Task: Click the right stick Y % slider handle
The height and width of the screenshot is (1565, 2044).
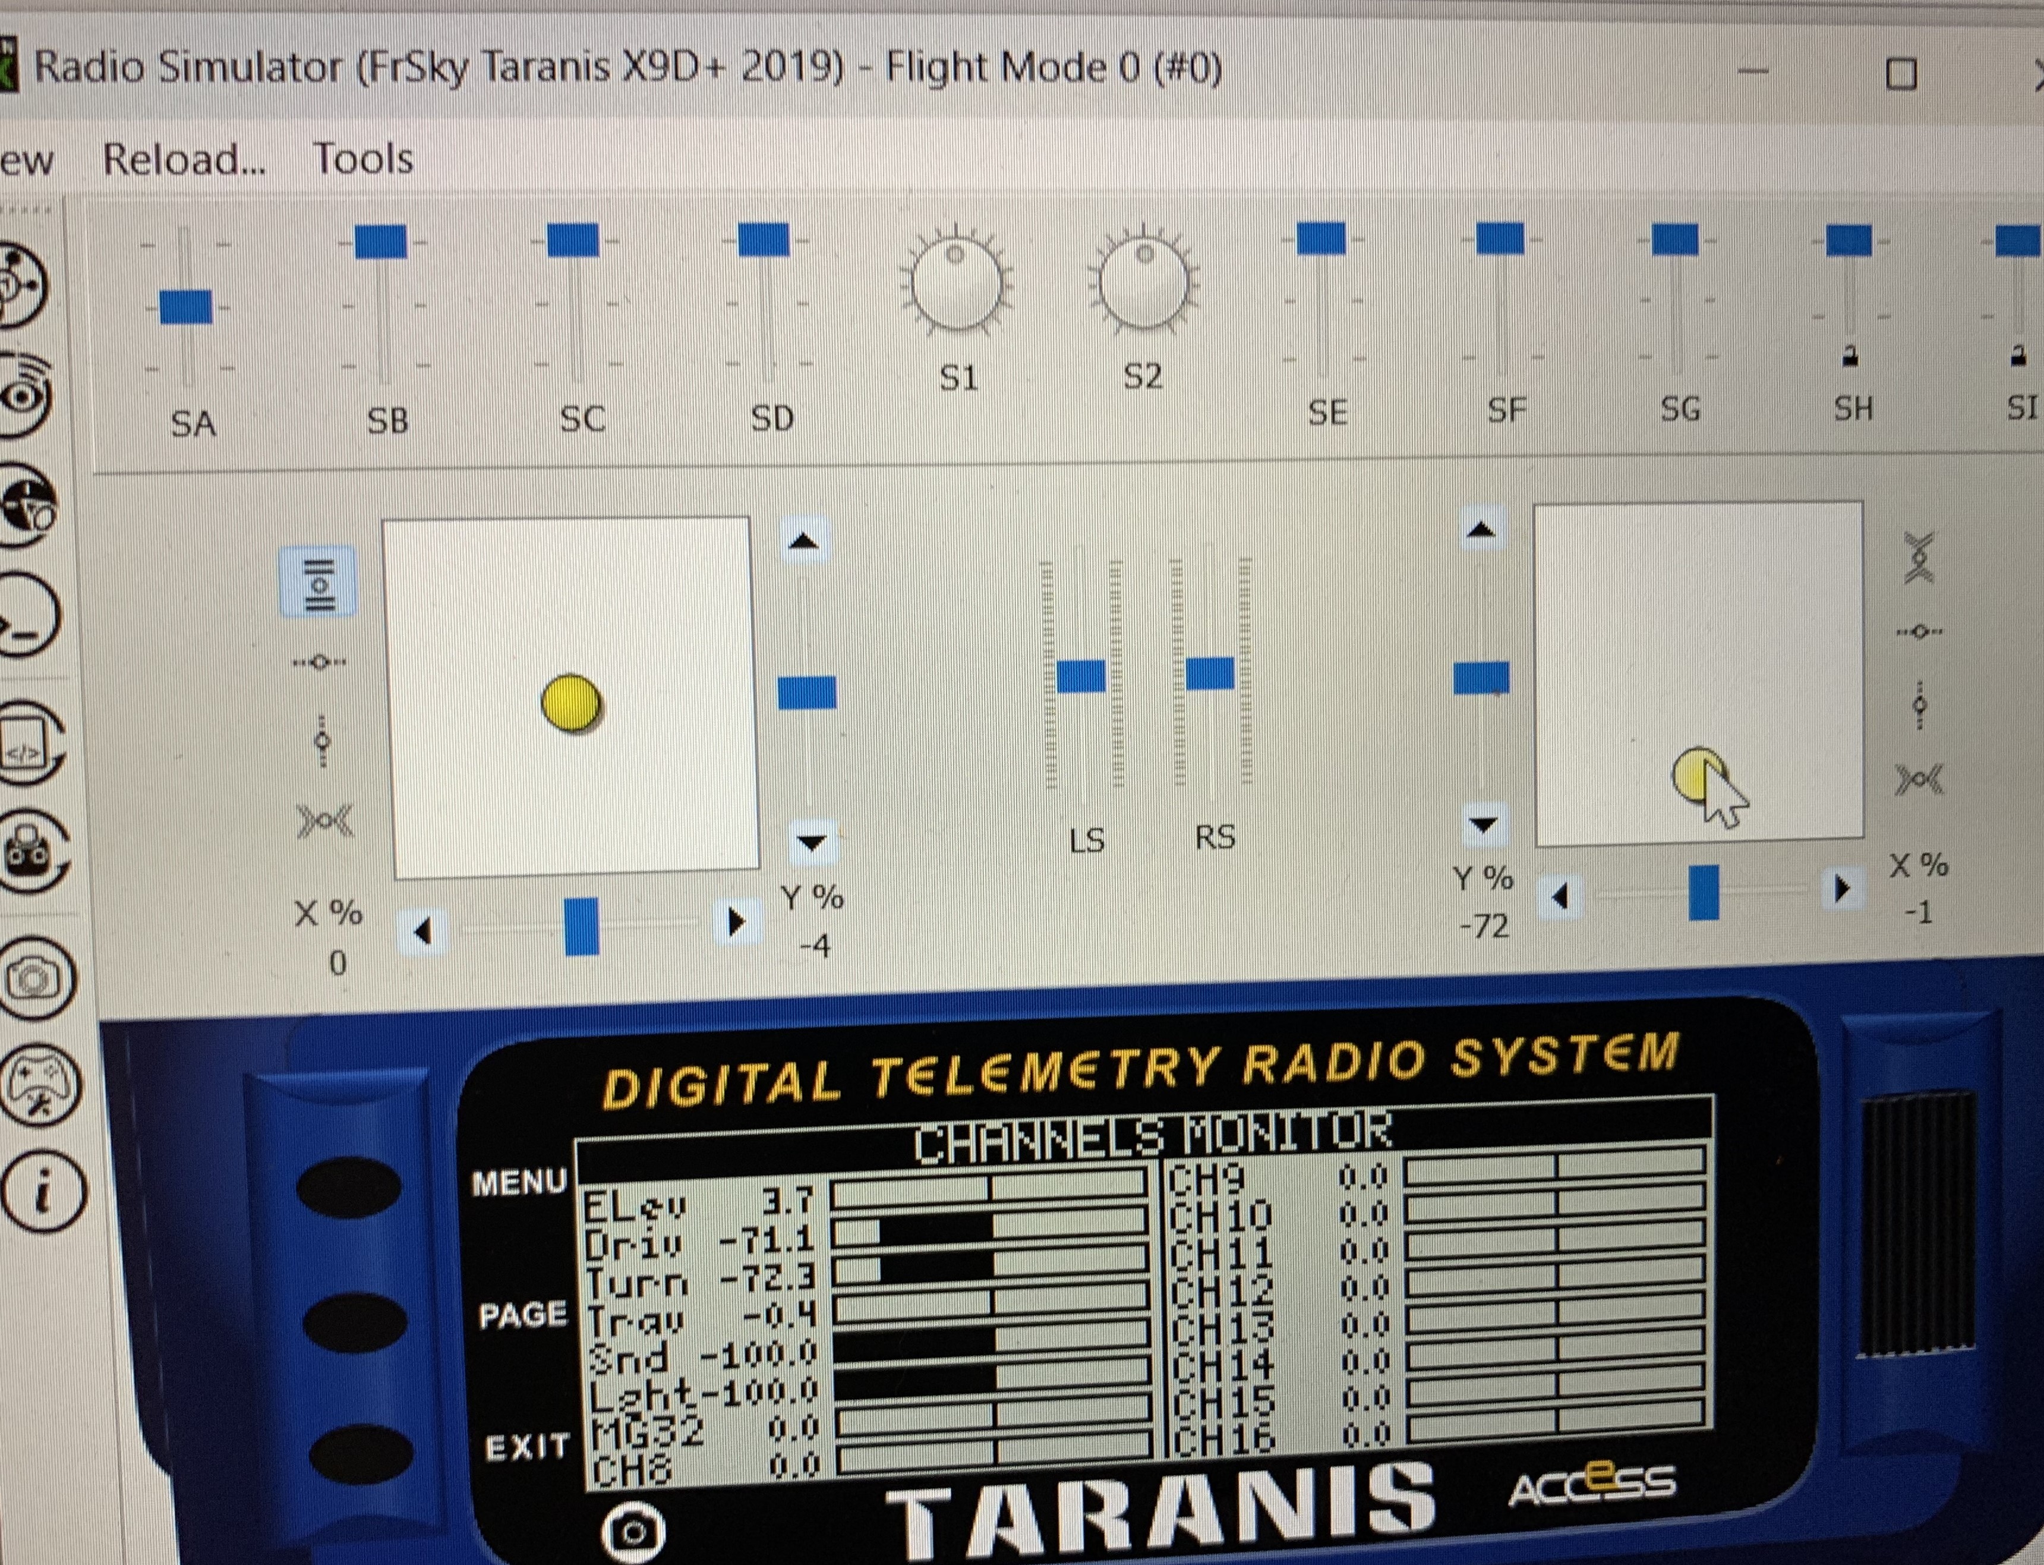Action: point(1481,678)
